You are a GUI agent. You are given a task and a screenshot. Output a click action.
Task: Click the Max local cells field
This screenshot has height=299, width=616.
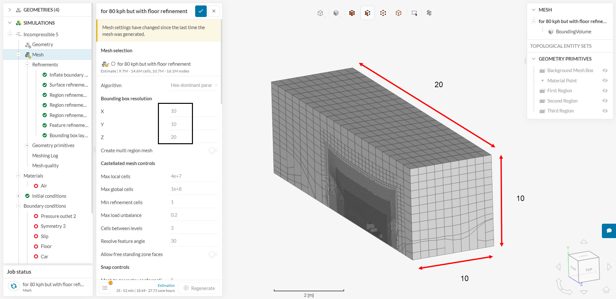[194, 176]
